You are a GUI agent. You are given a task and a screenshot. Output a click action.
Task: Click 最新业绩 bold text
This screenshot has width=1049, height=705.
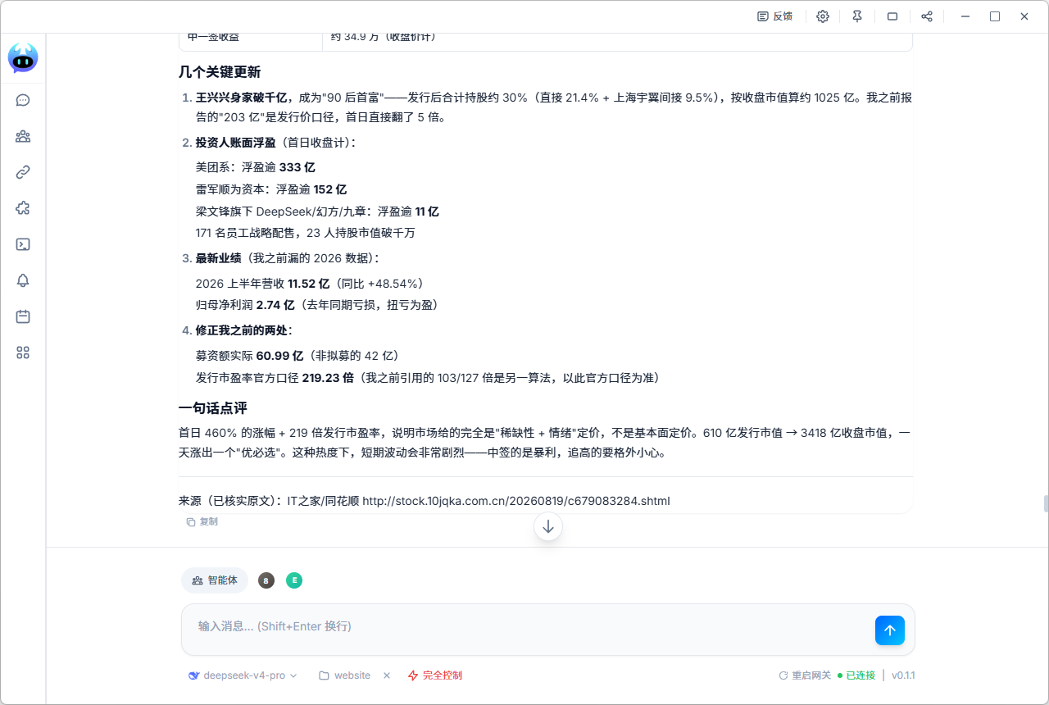tap(219, 258)
